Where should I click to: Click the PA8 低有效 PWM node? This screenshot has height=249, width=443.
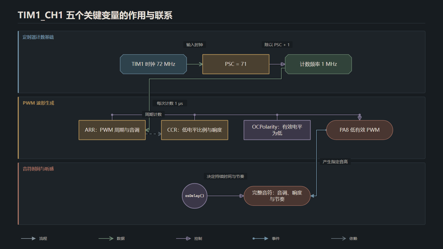(360, 130)
